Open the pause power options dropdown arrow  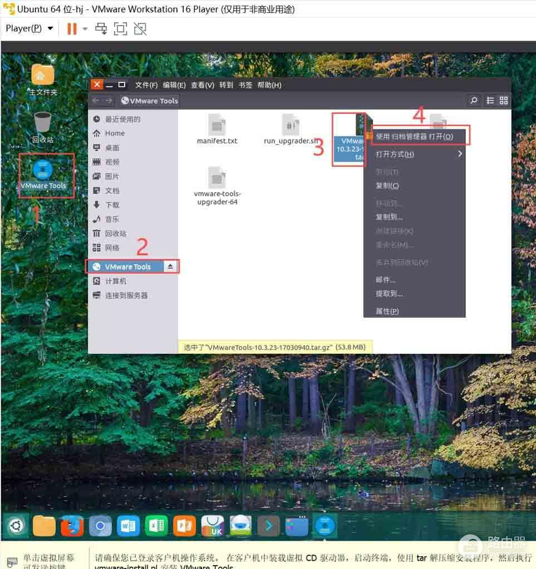click(85, 28)
